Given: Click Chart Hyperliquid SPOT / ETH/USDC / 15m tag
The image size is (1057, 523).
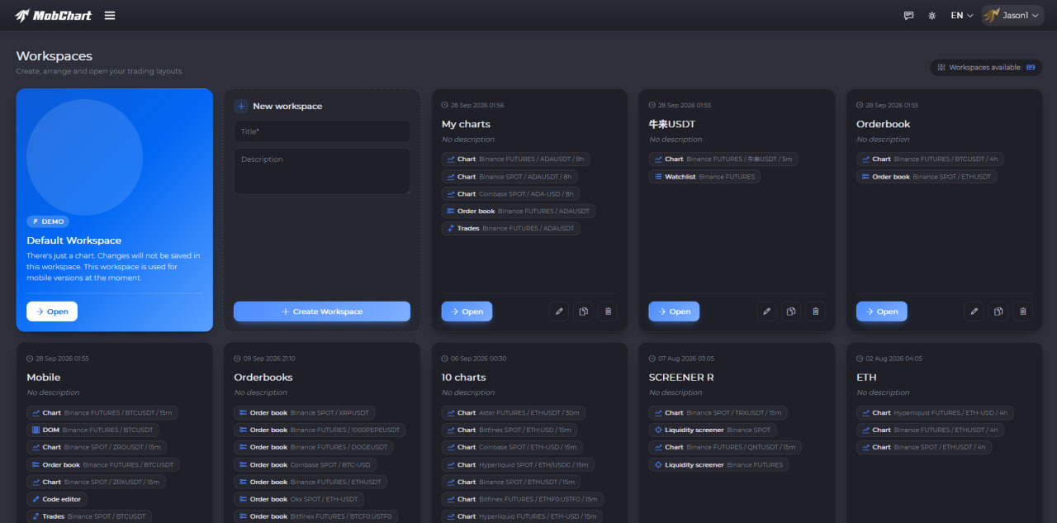Looking at the screenshot, I should (519, 464).
